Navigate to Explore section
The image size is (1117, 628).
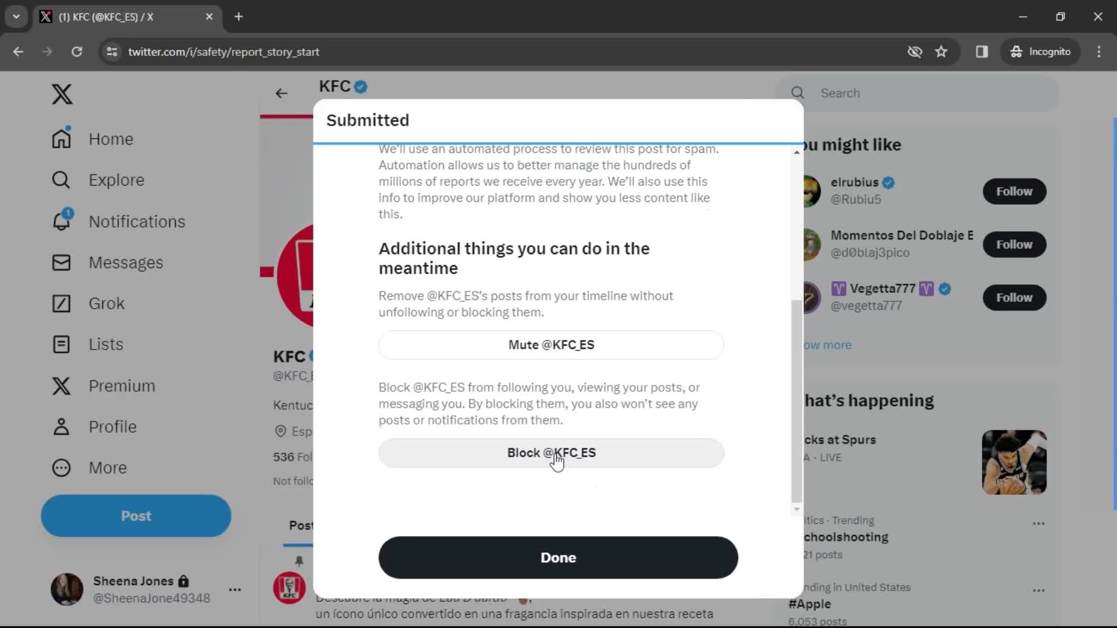click(115, 180)
